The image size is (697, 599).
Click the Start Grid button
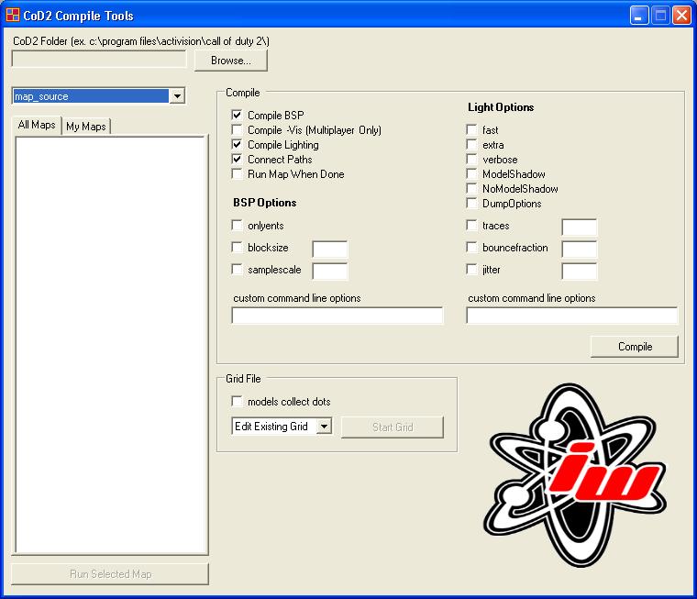click(x=393, y=427)
